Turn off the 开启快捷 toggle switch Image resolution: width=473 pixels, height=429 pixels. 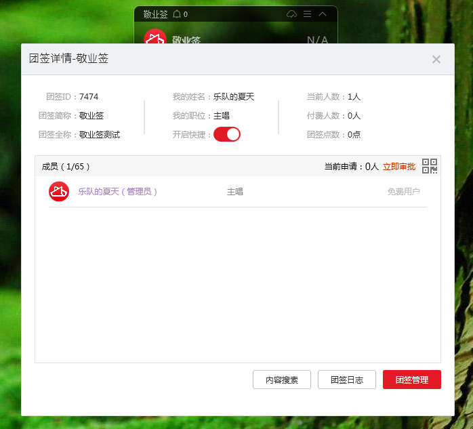click(227, 135)
